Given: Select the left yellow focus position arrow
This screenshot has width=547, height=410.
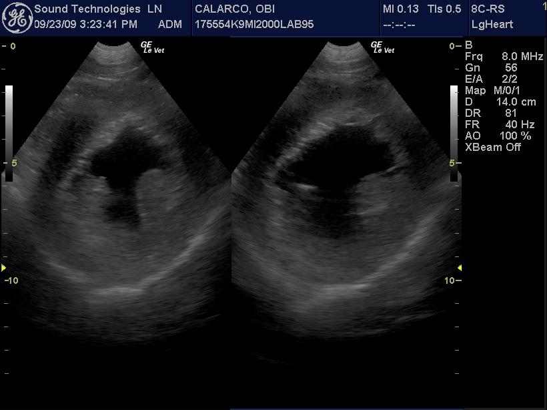Looking at the screenshot, I should [3, 268].
